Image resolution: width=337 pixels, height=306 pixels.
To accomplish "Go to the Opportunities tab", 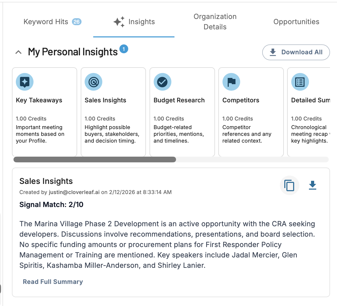I will click(x=296, y=22).
